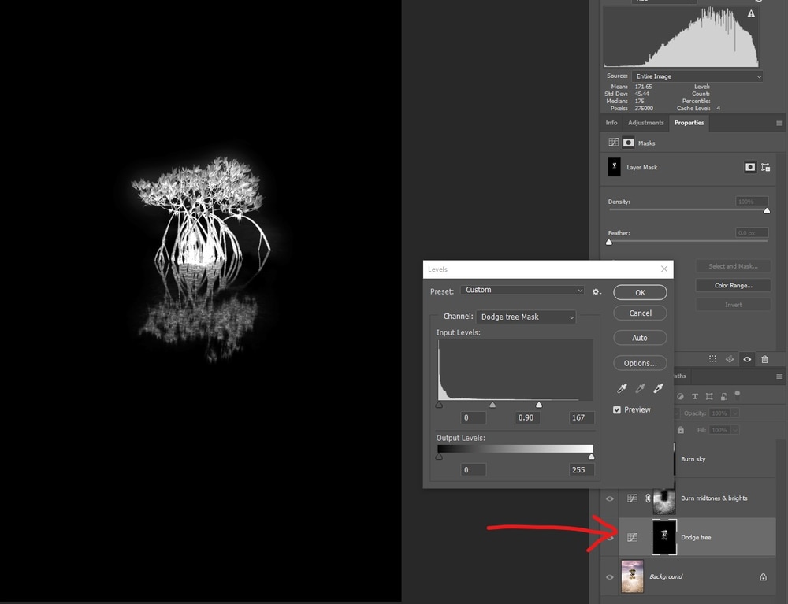Image resolution: width=788 pixels, height=604 pixels.
Task: Click the mask Density slider handle
Action: pyautogui.click(x=767, y=211)
